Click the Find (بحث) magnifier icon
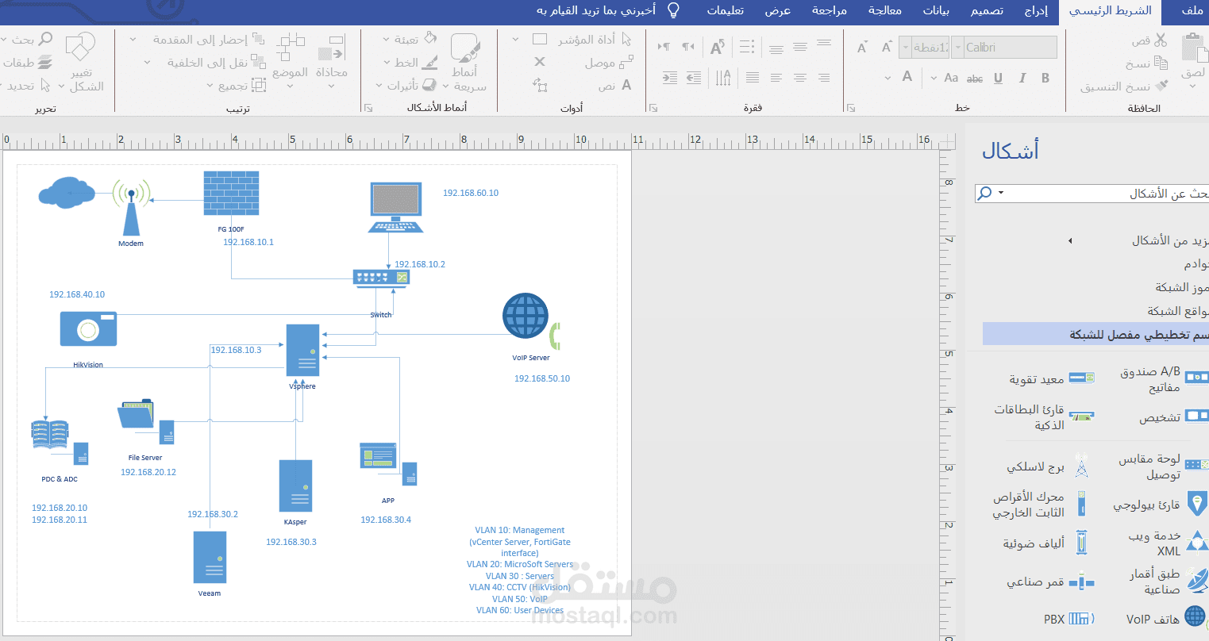 (45, 39)
